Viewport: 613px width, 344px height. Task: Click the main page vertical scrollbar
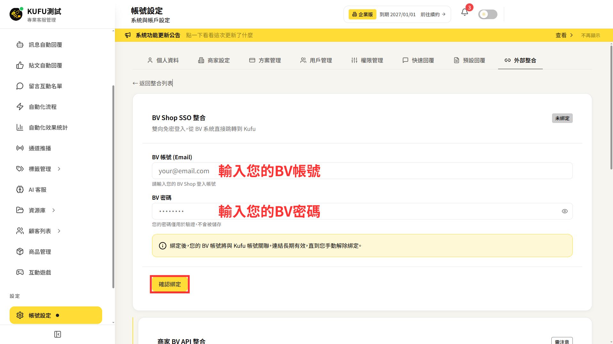[611, 108]
